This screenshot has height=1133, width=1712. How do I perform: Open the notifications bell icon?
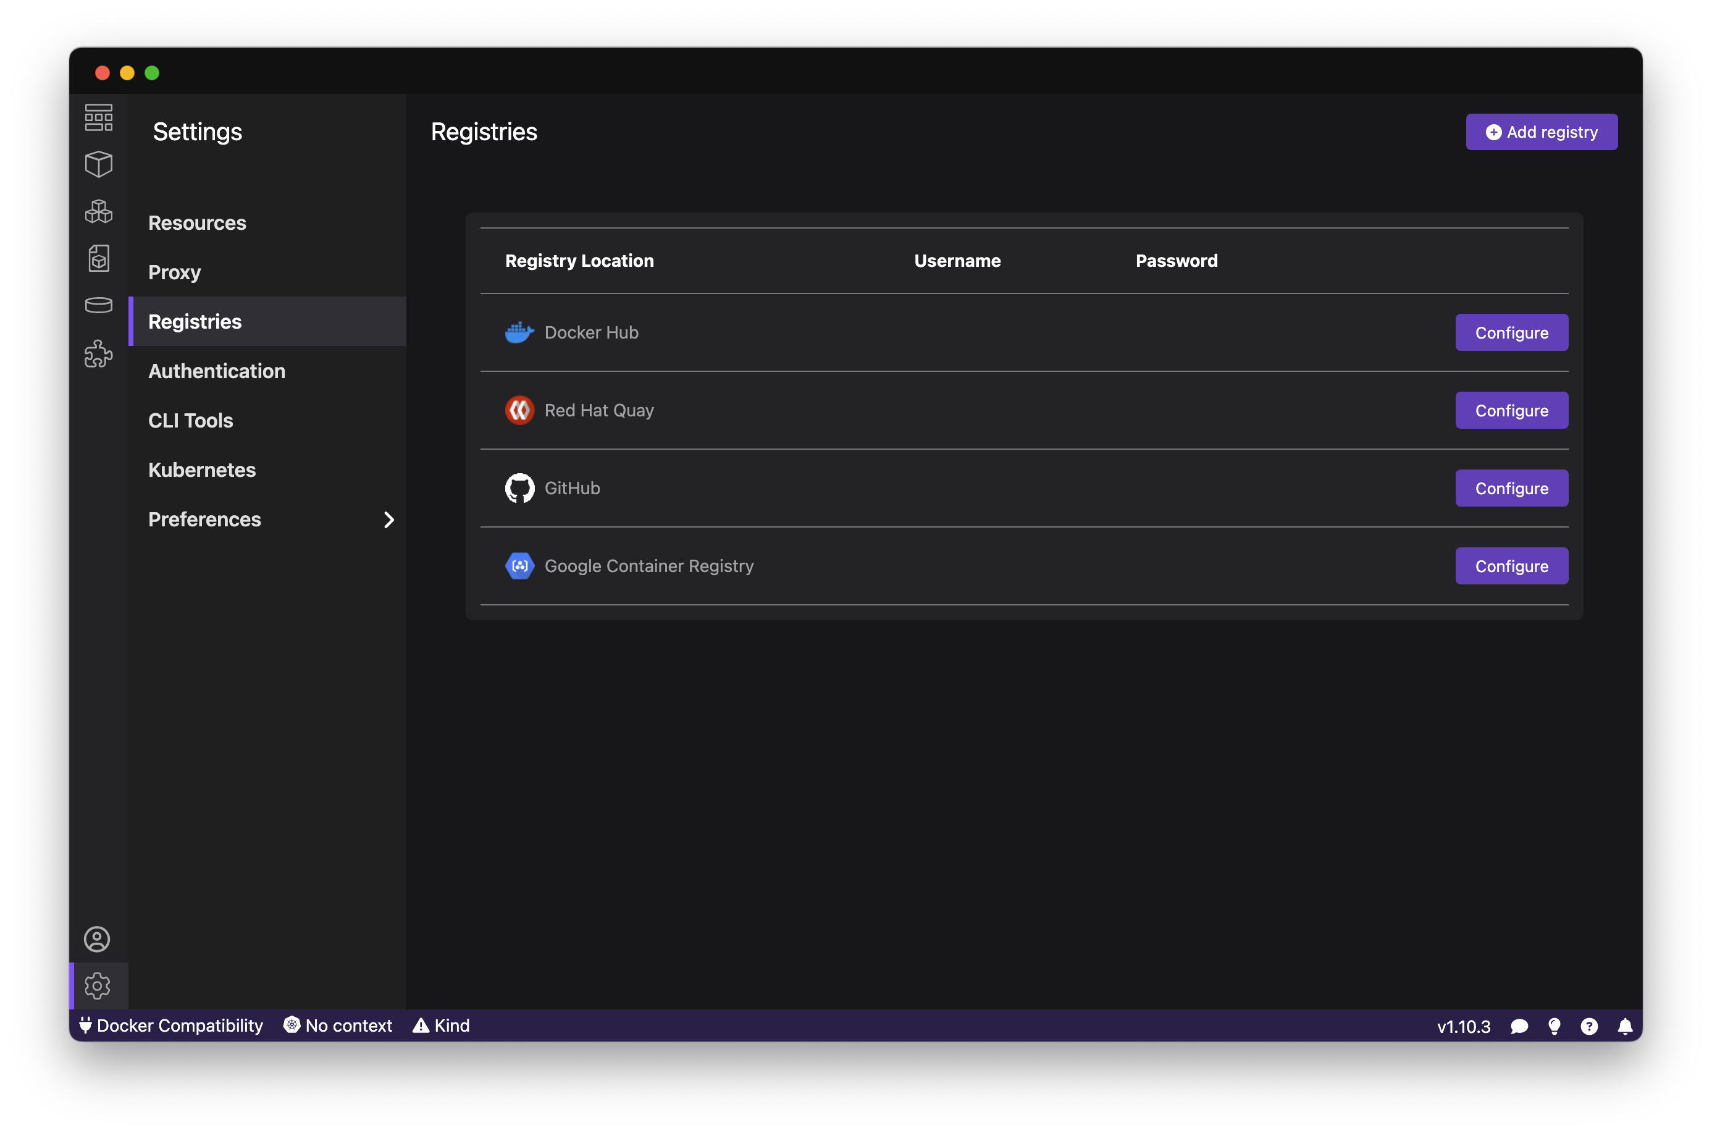(1624, 1026)
